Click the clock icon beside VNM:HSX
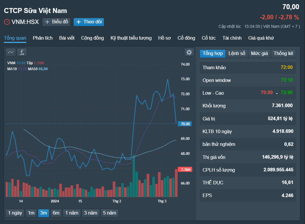305x224 pixels. (7, 22)
